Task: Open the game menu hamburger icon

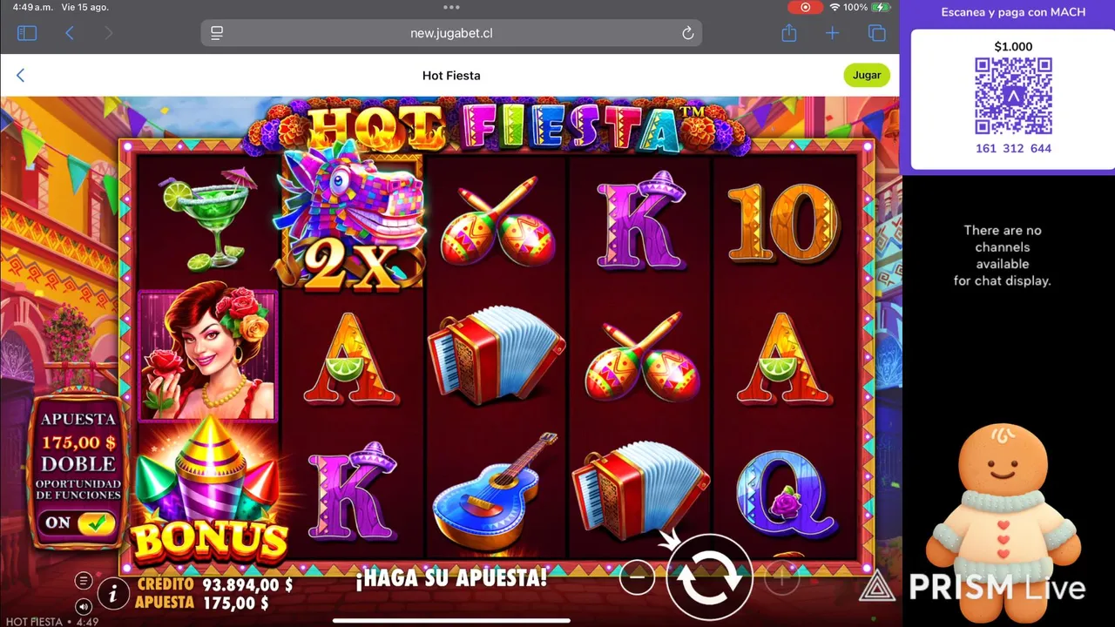Action: coord(84,581)
